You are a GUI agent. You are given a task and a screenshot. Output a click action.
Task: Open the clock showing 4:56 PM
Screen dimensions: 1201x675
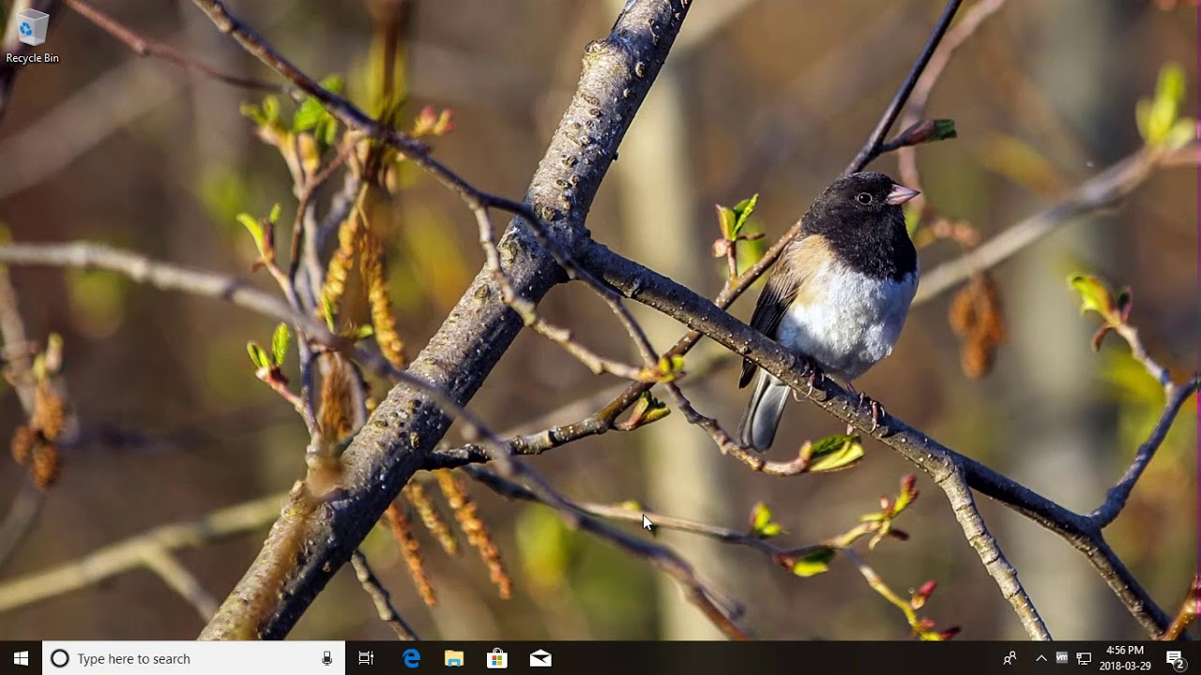pos(1125,658)
